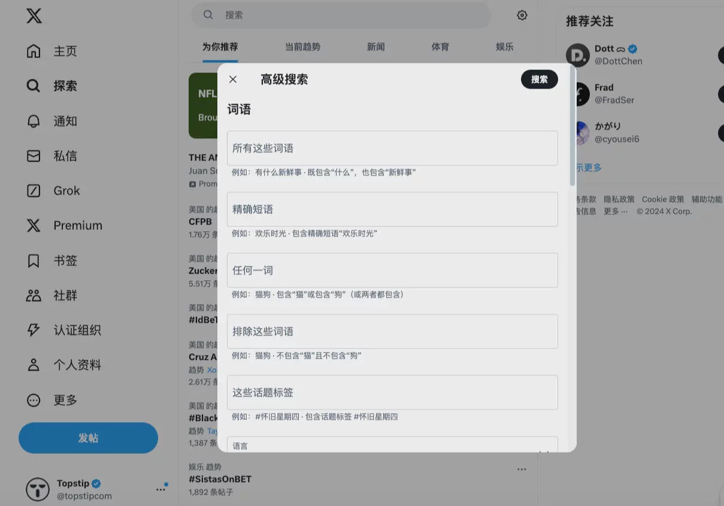Open the Cookie 政策 footer link

tap(663, 199)
